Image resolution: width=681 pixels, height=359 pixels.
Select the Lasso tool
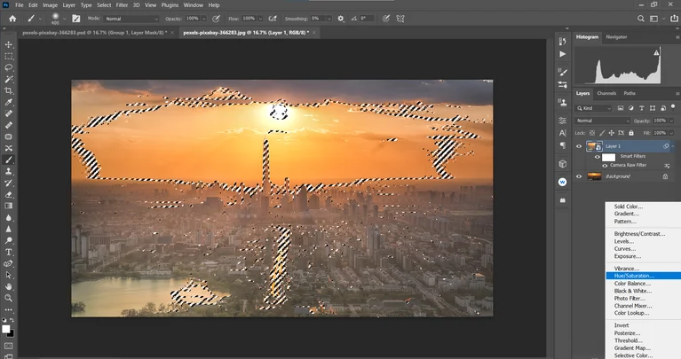pyautogui.click(x=9, y=67)
